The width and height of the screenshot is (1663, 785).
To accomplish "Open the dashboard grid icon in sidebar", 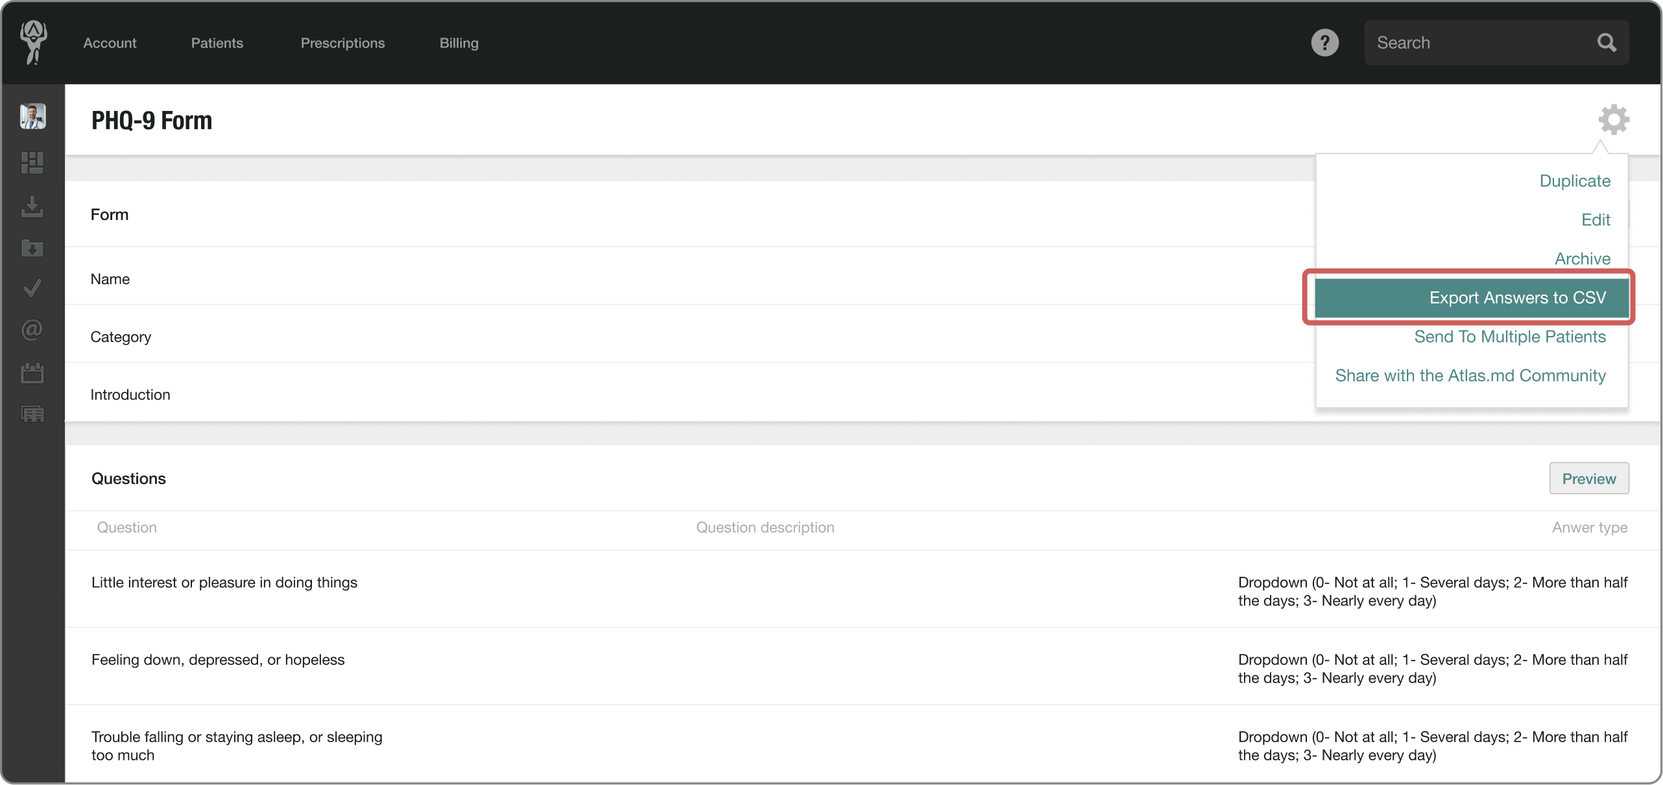I will (x=32, y=163).
